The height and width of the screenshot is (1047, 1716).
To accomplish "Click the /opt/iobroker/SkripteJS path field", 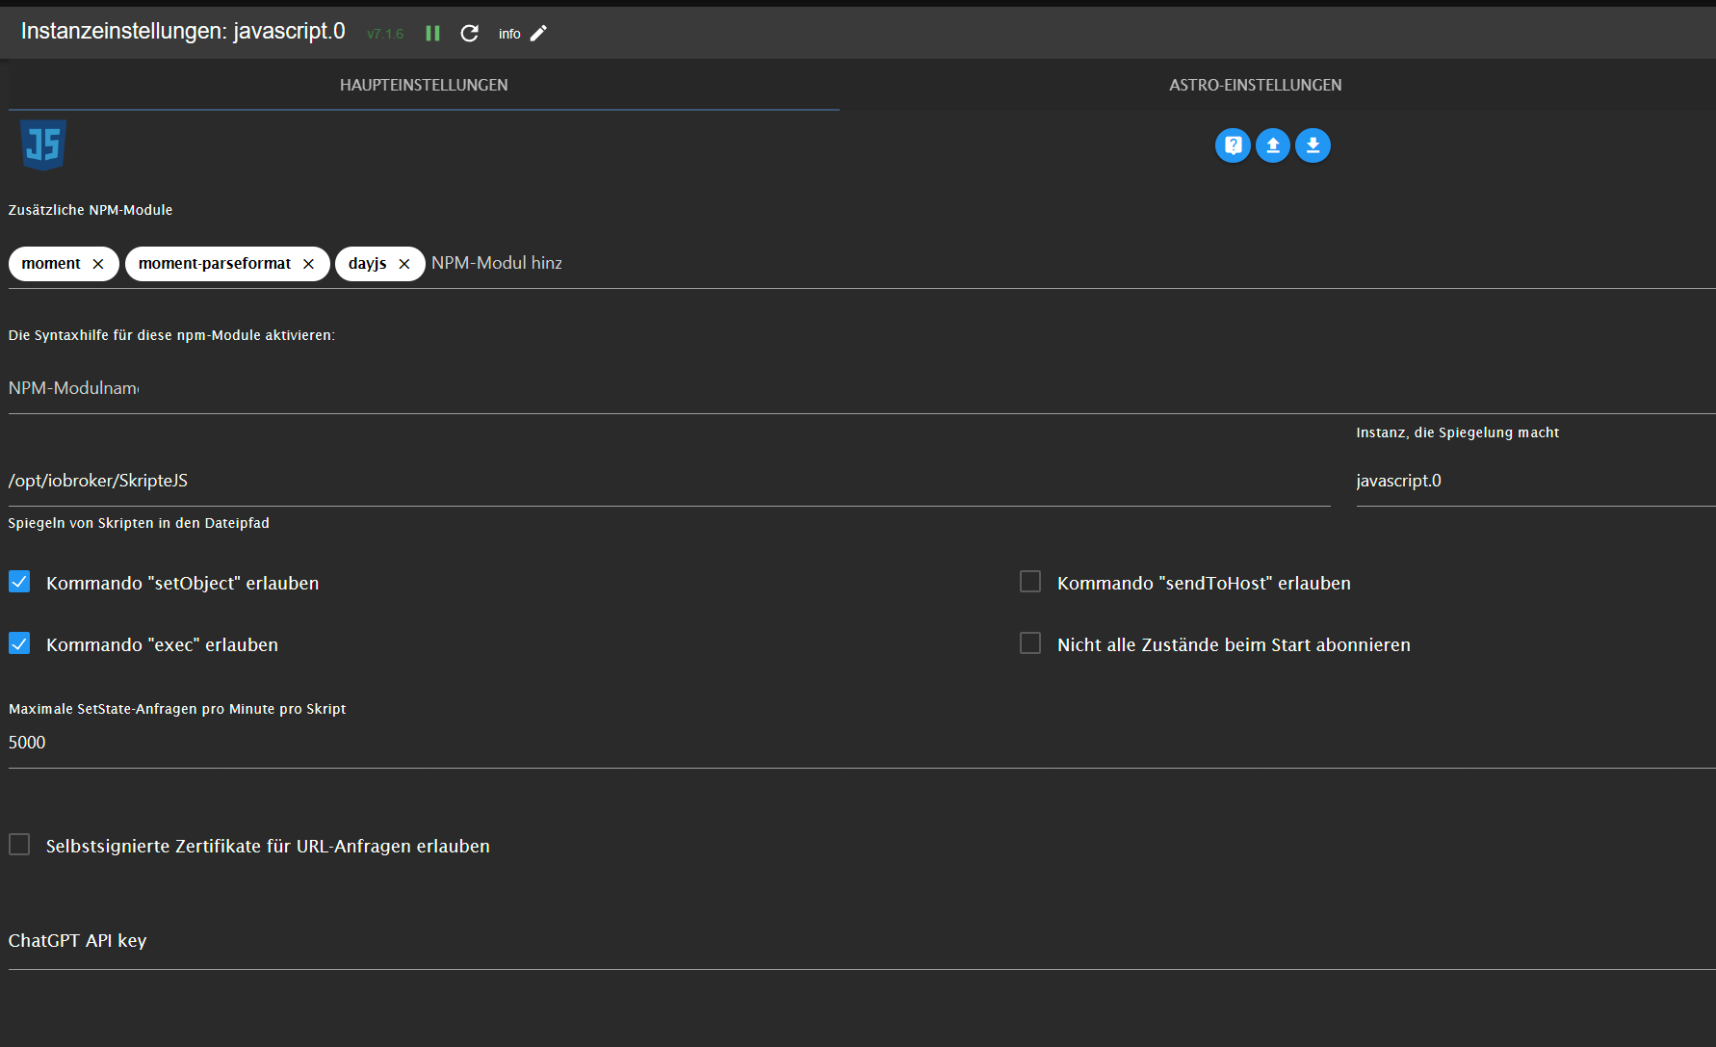I will (x=669, y=481).
